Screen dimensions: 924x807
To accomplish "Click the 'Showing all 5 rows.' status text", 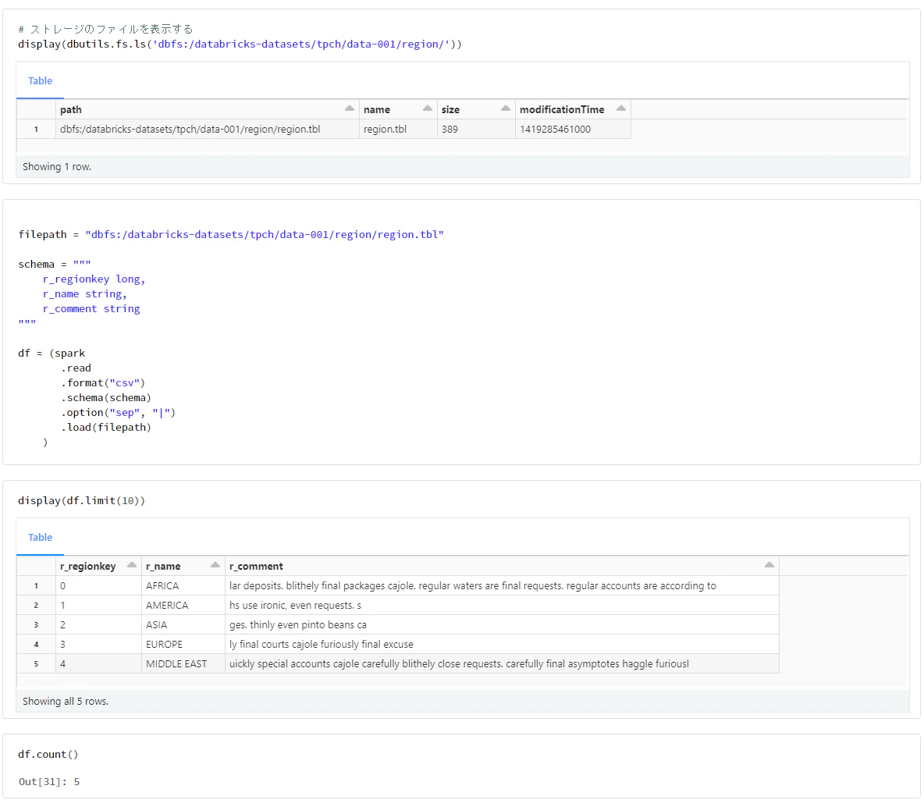I will coord(66,702).
